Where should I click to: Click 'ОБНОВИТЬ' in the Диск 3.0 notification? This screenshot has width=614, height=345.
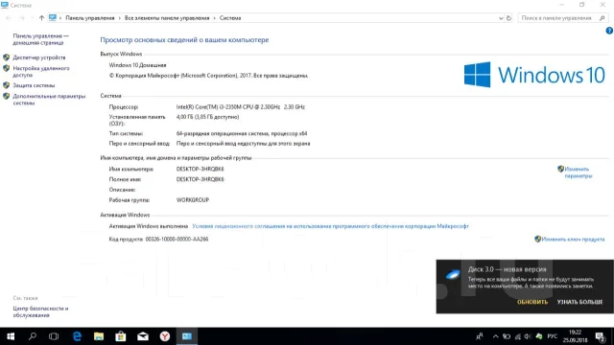tap(532, 302)
